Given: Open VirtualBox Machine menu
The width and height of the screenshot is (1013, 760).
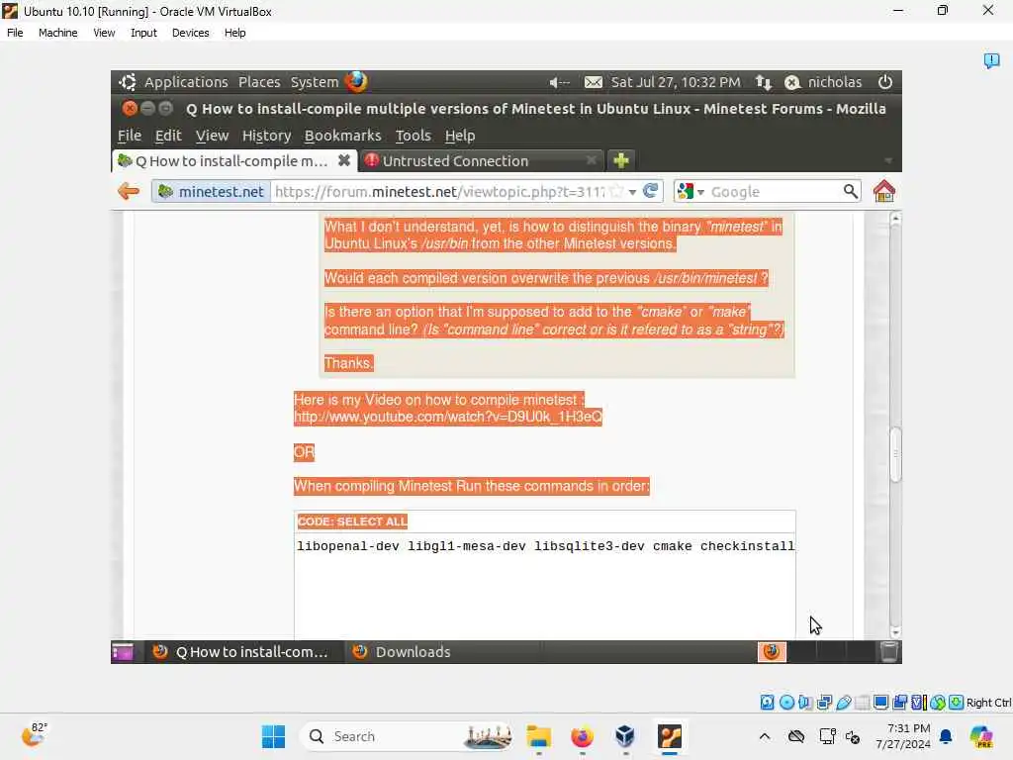Looking at the screenshot, I should [57, 33].
